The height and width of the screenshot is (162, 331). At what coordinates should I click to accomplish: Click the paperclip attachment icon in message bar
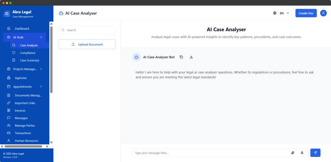[x=292, y=153]
